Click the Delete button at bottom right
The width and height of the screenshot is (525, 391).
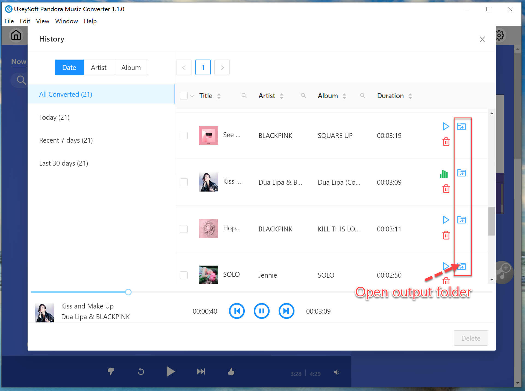coord(470,338)
